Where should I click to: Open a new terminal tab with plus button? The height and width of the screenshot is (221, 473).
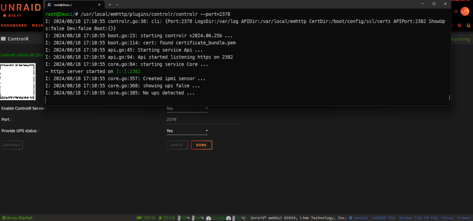110,5
